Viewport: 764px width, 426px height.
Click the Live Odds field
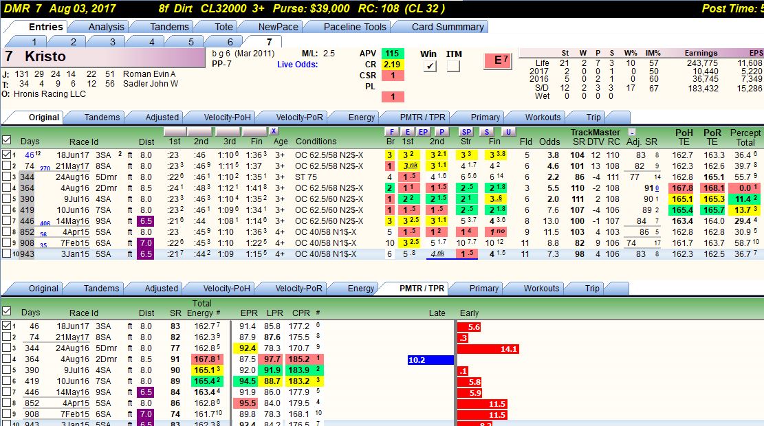pos(297,65)
